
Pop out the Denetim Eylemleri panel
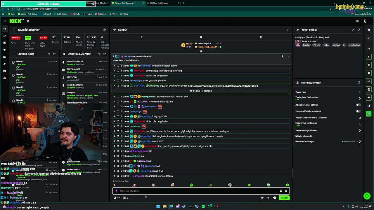pyautogui.click(x=105, y=54)
